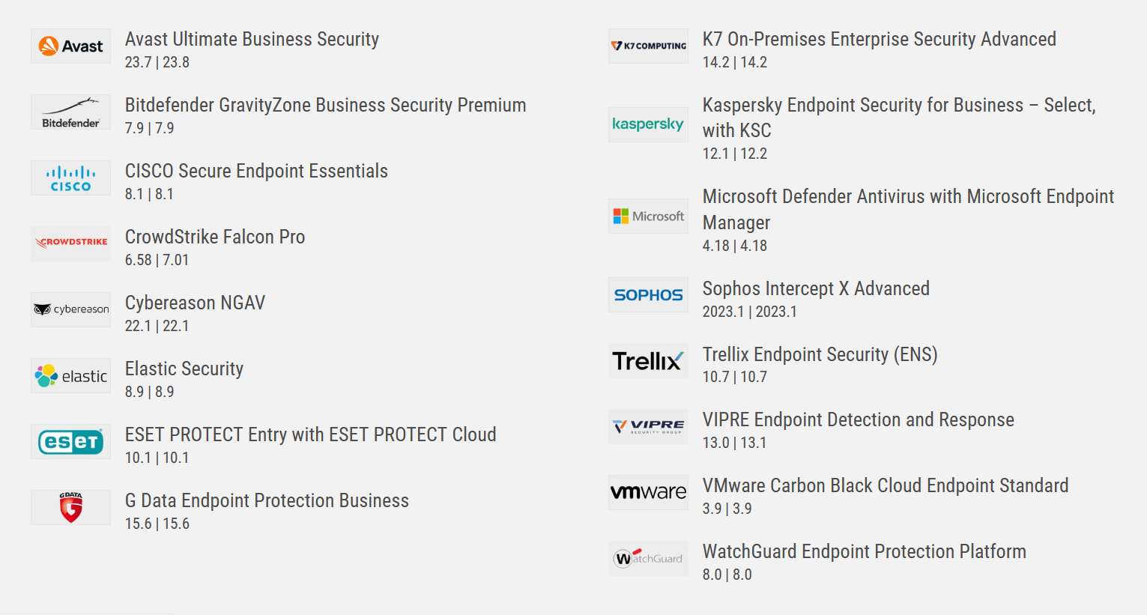Click the G Data shield logo
Viewport: 1147px width, 615px height.
(x=70, y=507)
